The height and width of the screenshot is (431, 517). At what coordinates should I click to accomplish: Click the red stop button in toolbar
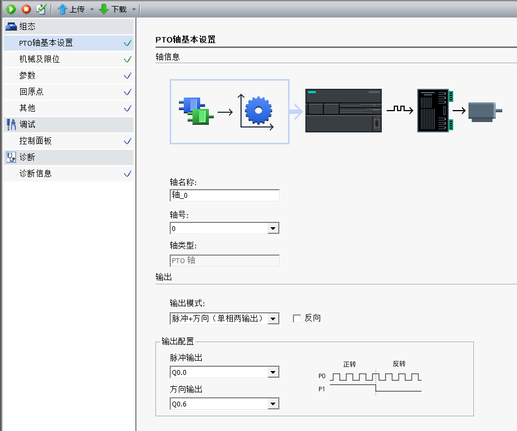pyautogui.click(x=26, y=9)
